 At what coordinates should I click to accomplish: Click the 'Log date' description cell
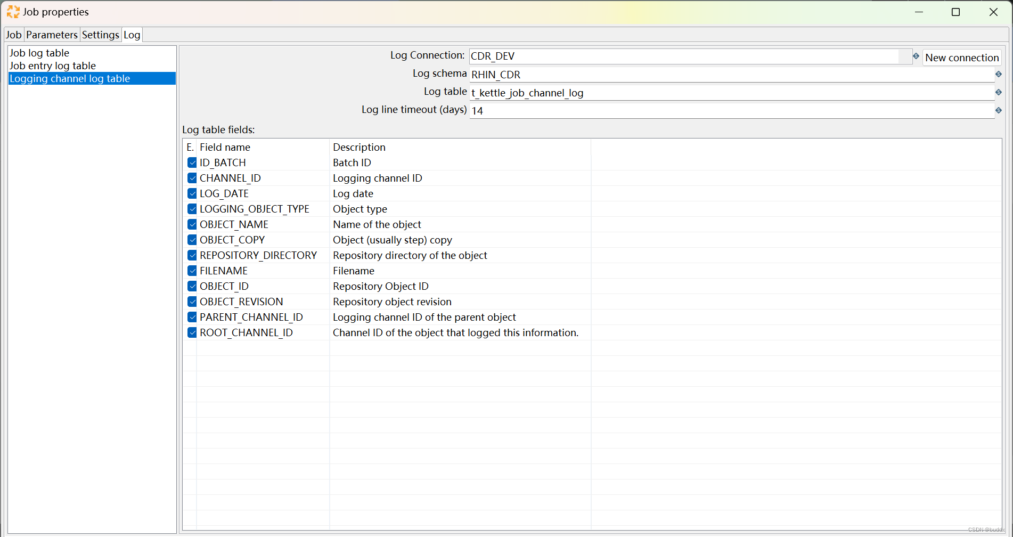point(460,193)
